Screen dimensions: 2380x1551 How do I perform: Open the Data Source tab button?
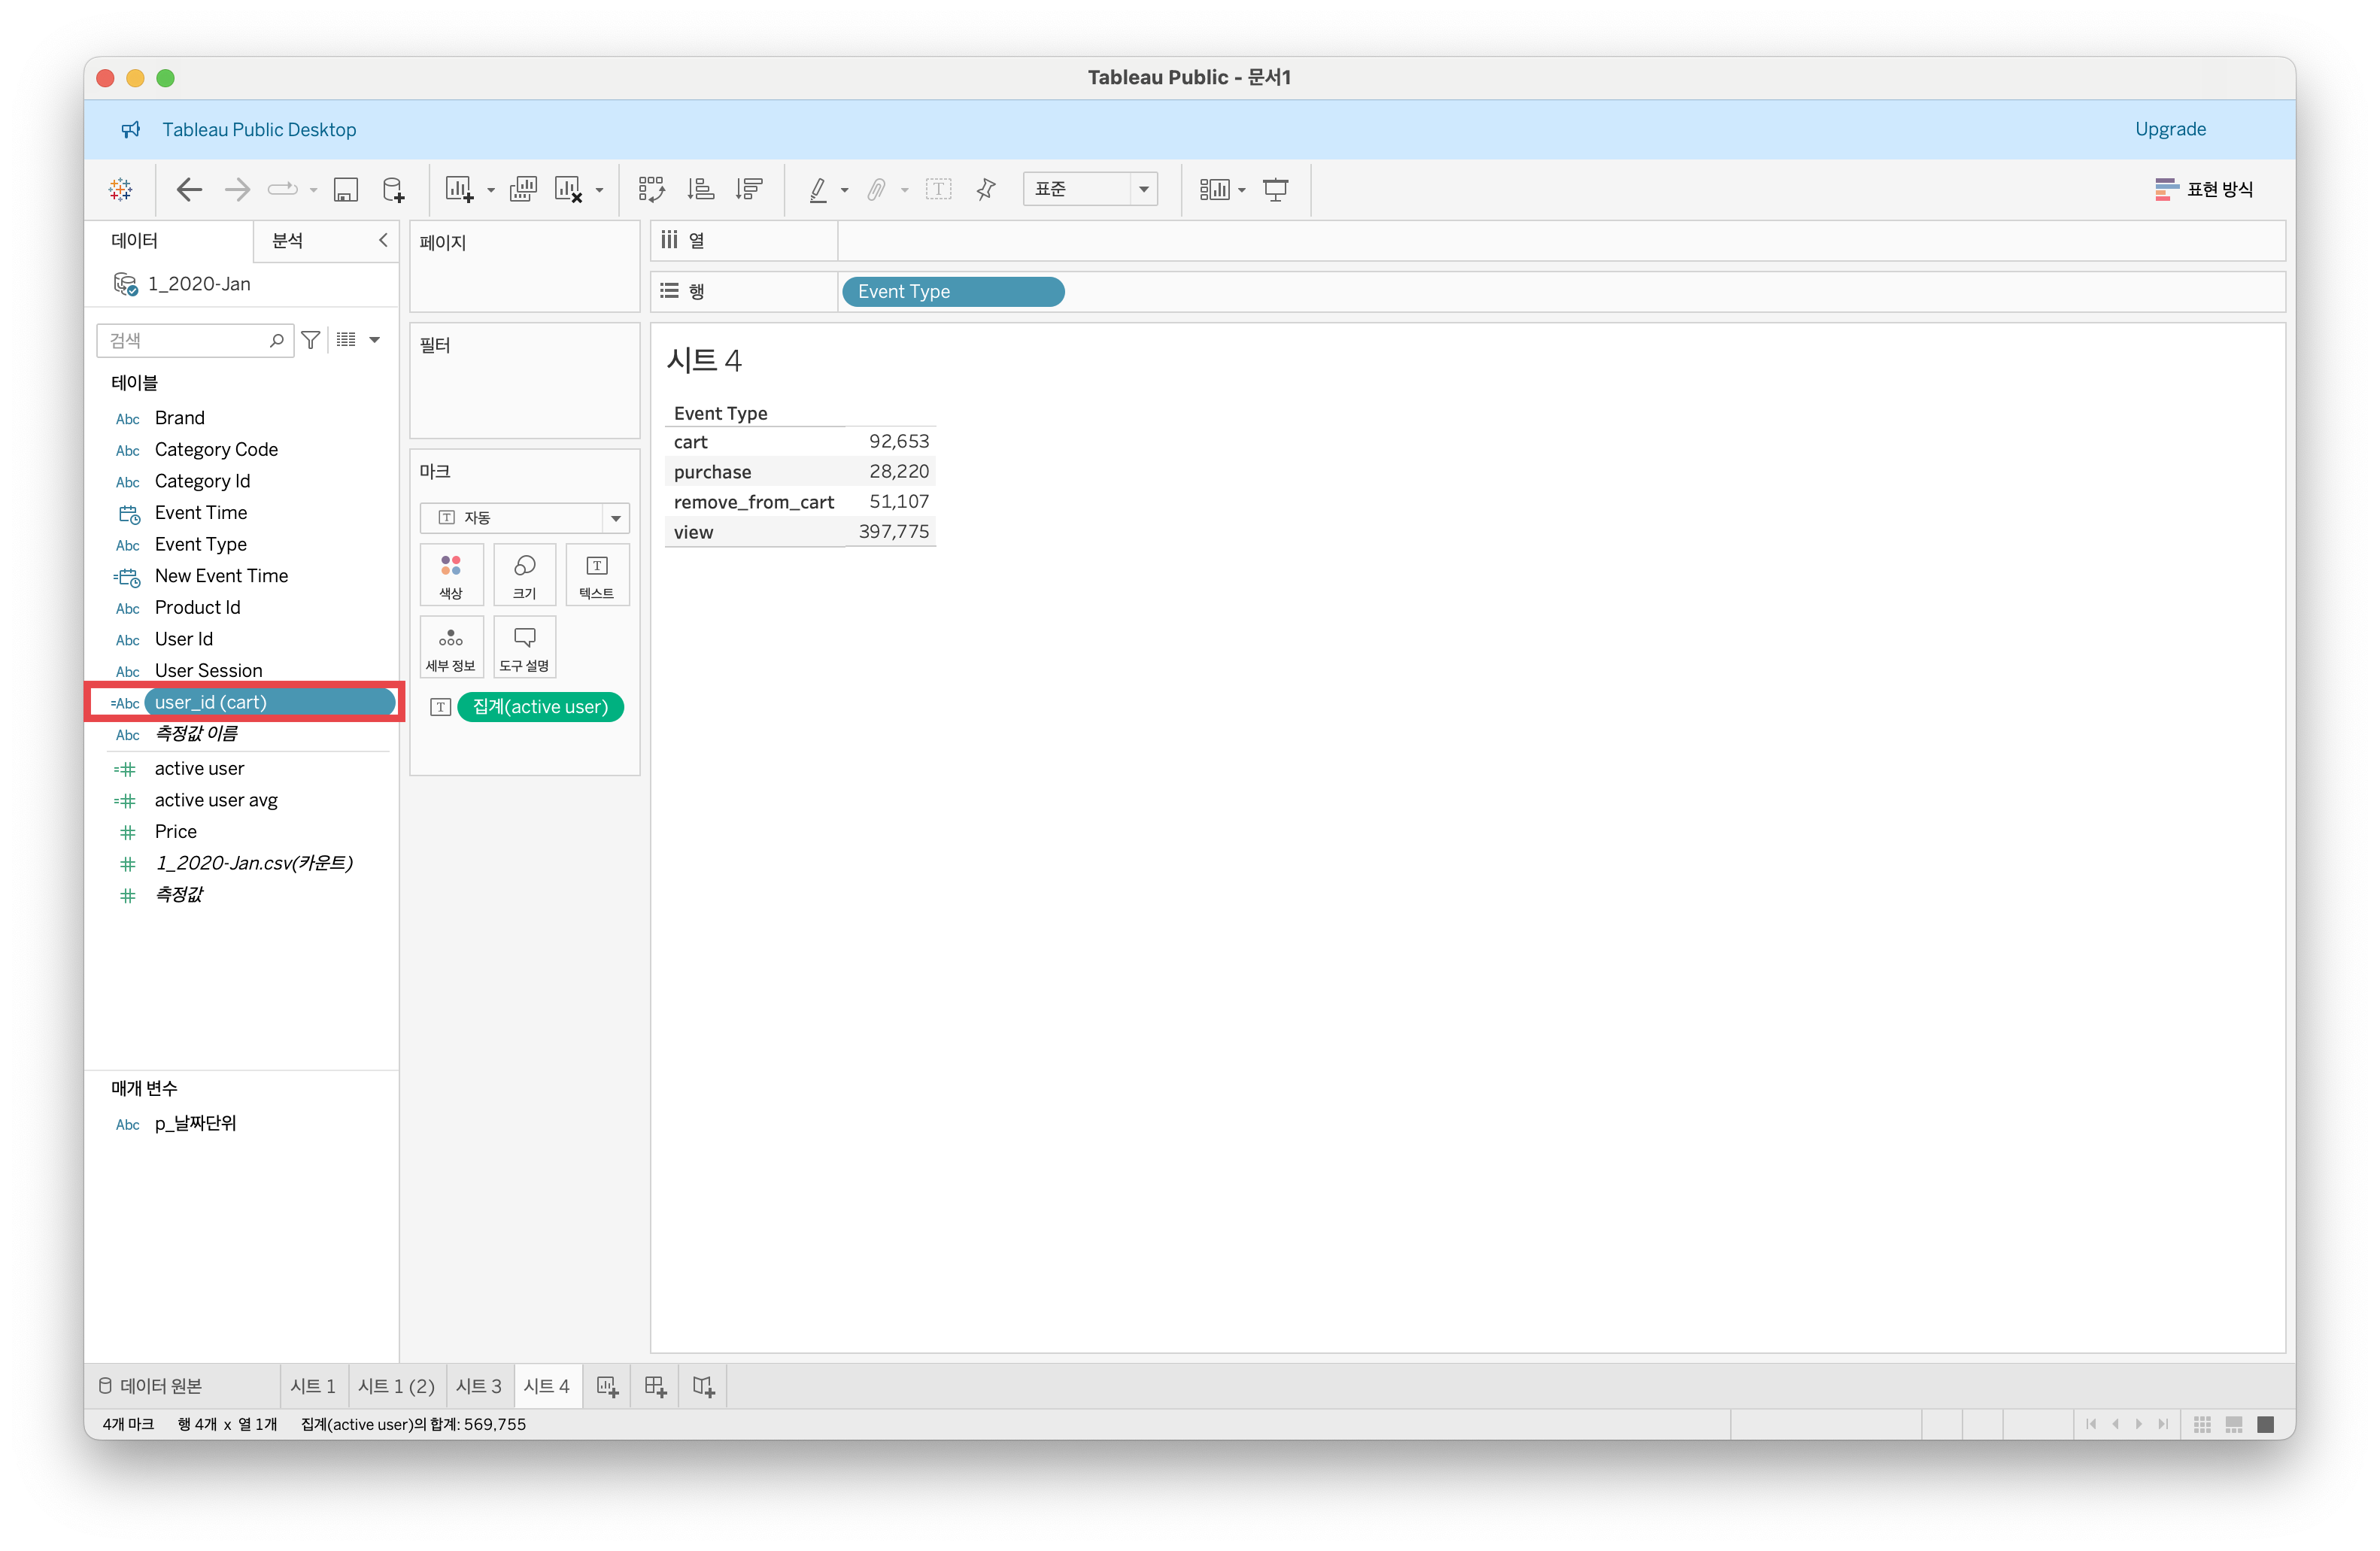tap(151, 1386)
